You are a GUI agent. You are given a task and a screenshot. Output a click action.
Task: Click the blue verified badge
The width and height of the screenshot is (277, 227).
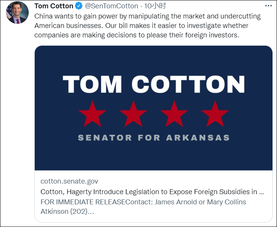[x=78, y=6]
